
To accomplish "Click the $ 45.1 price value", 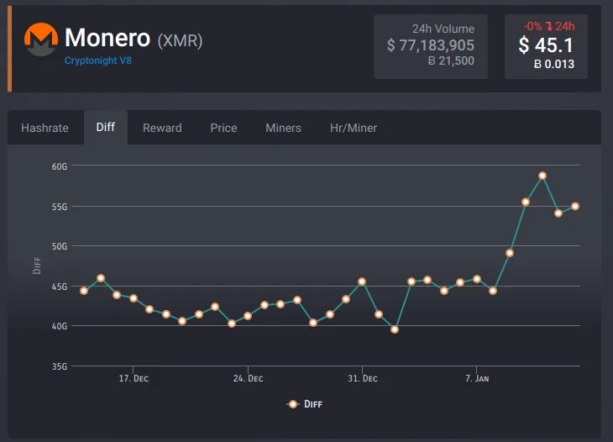I will coord(546,45).
